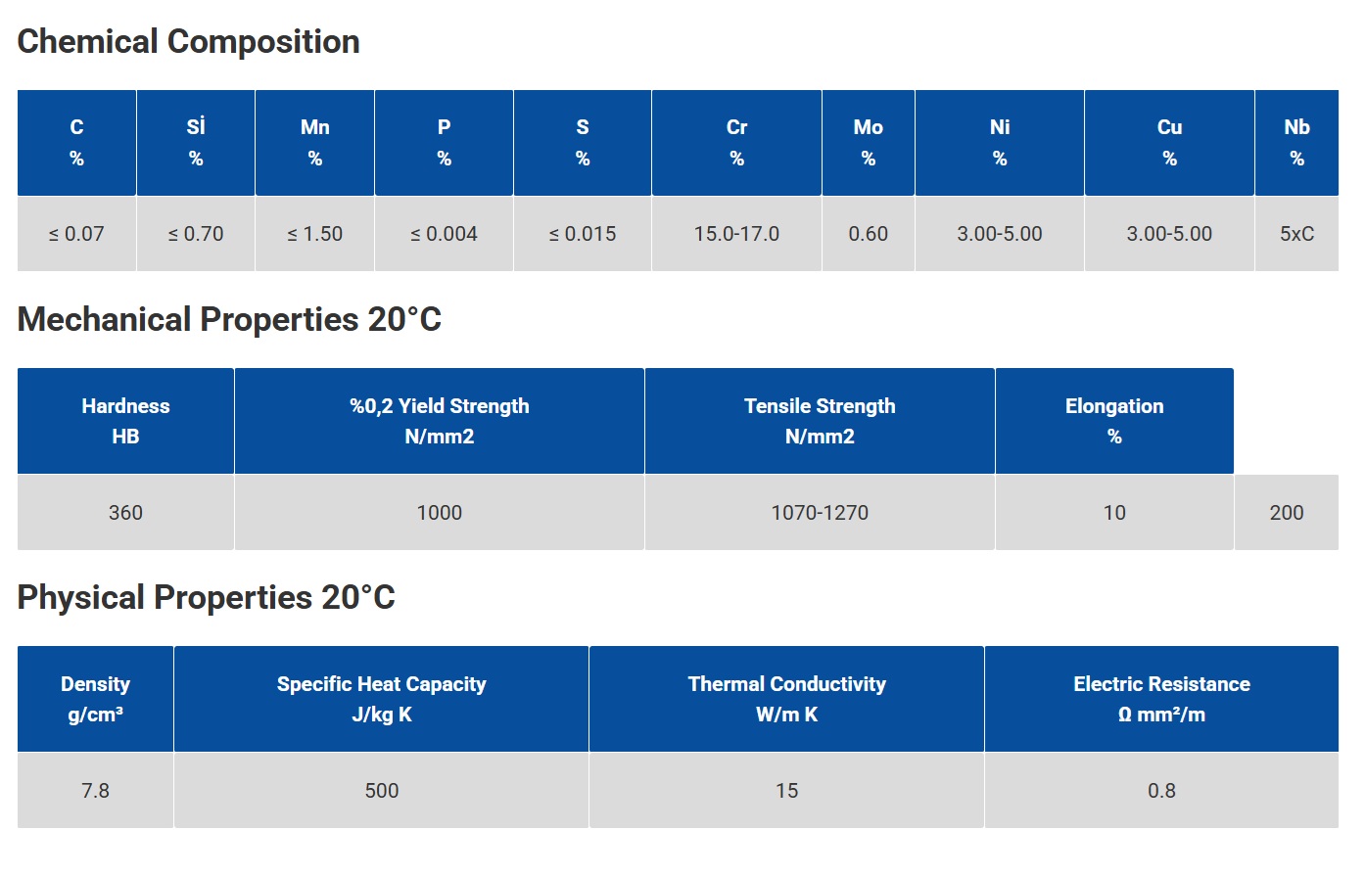Viewport: 1365px width, 877px height.
Task: Click the Electric Resistance header cell
Action: (1161, 699)
